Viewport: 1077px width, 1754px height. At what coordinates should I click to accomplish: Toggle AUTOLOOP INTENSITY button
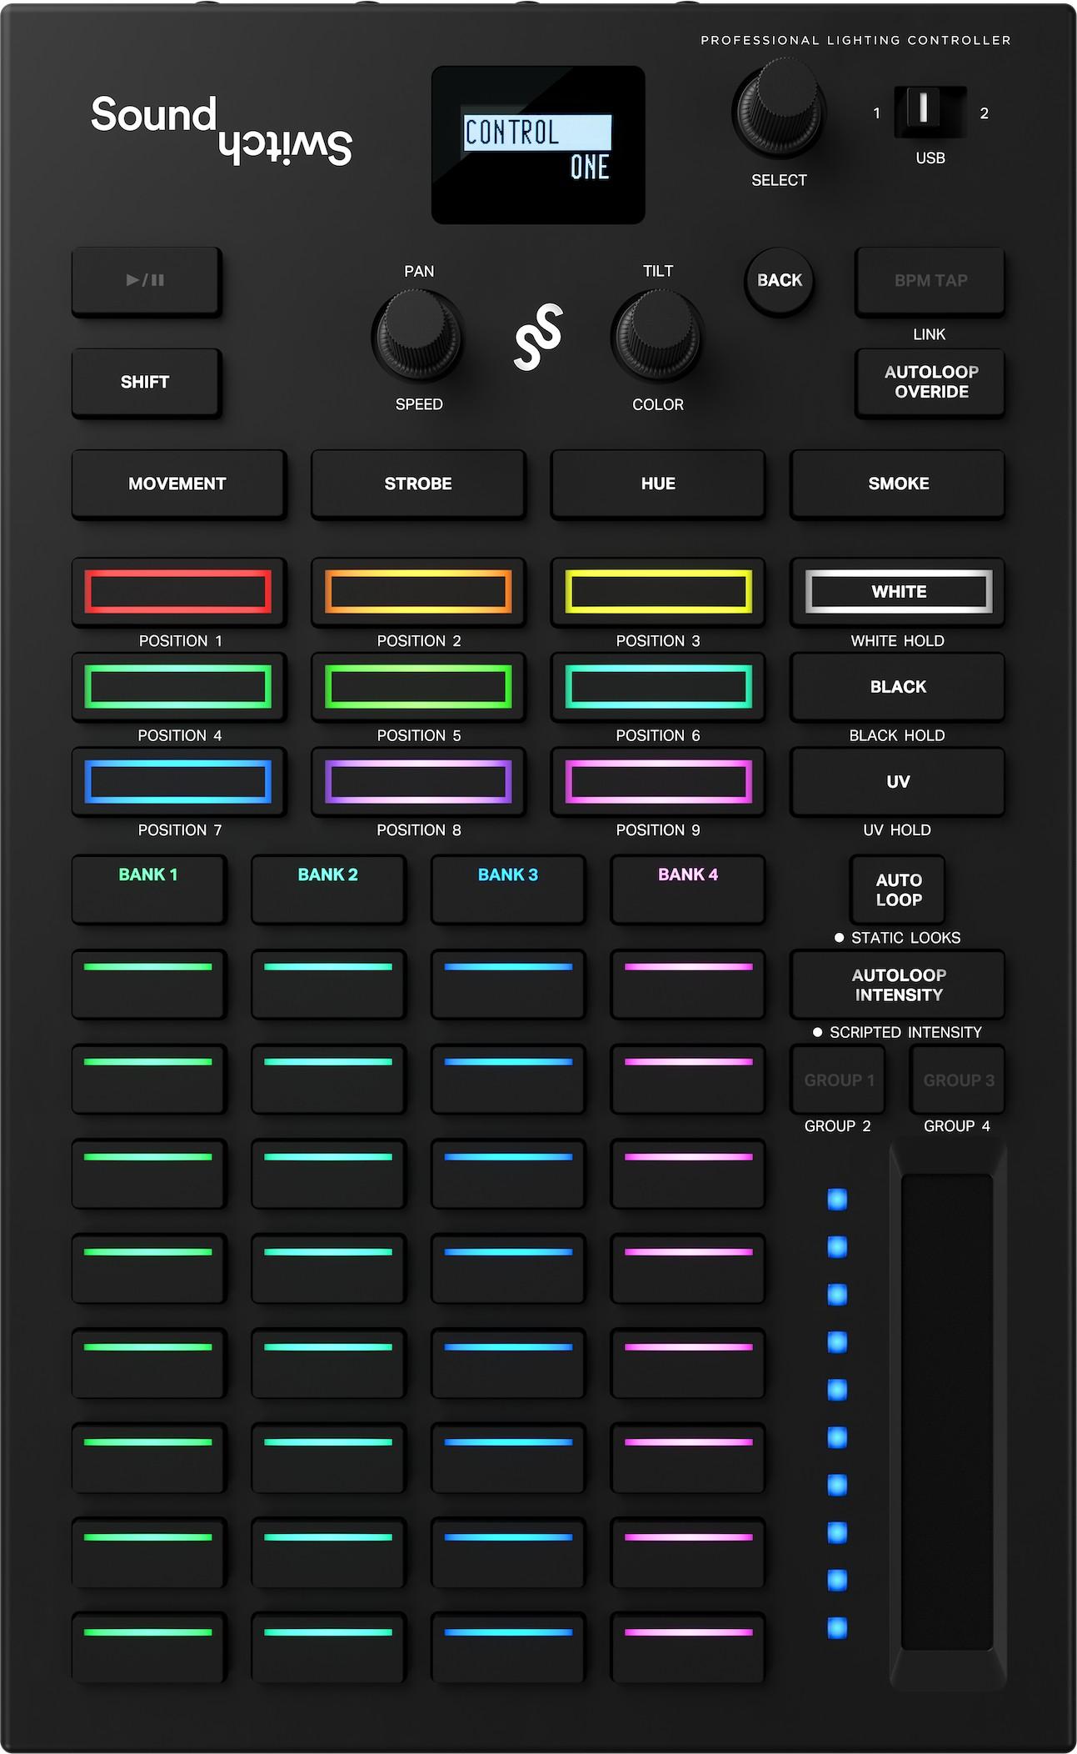click(897, 985)
